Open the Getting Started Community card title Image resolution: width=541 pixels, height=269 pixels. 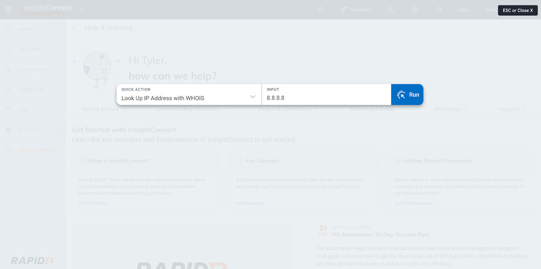pos(438,161)
